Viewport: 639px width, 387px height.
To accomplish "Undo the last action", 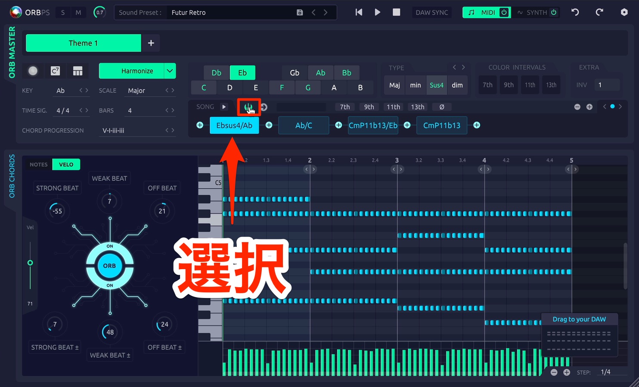I will click(x=575, y=12).
